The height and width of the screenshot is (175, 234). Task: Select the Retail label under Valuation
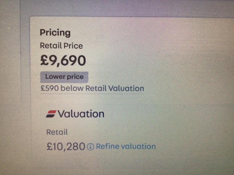coord(57,132)
